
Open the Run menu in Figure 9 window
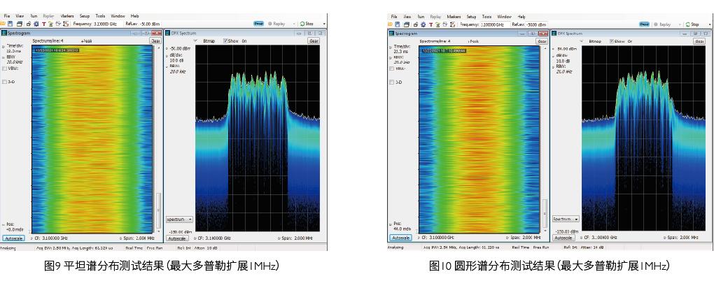[34, 16]
